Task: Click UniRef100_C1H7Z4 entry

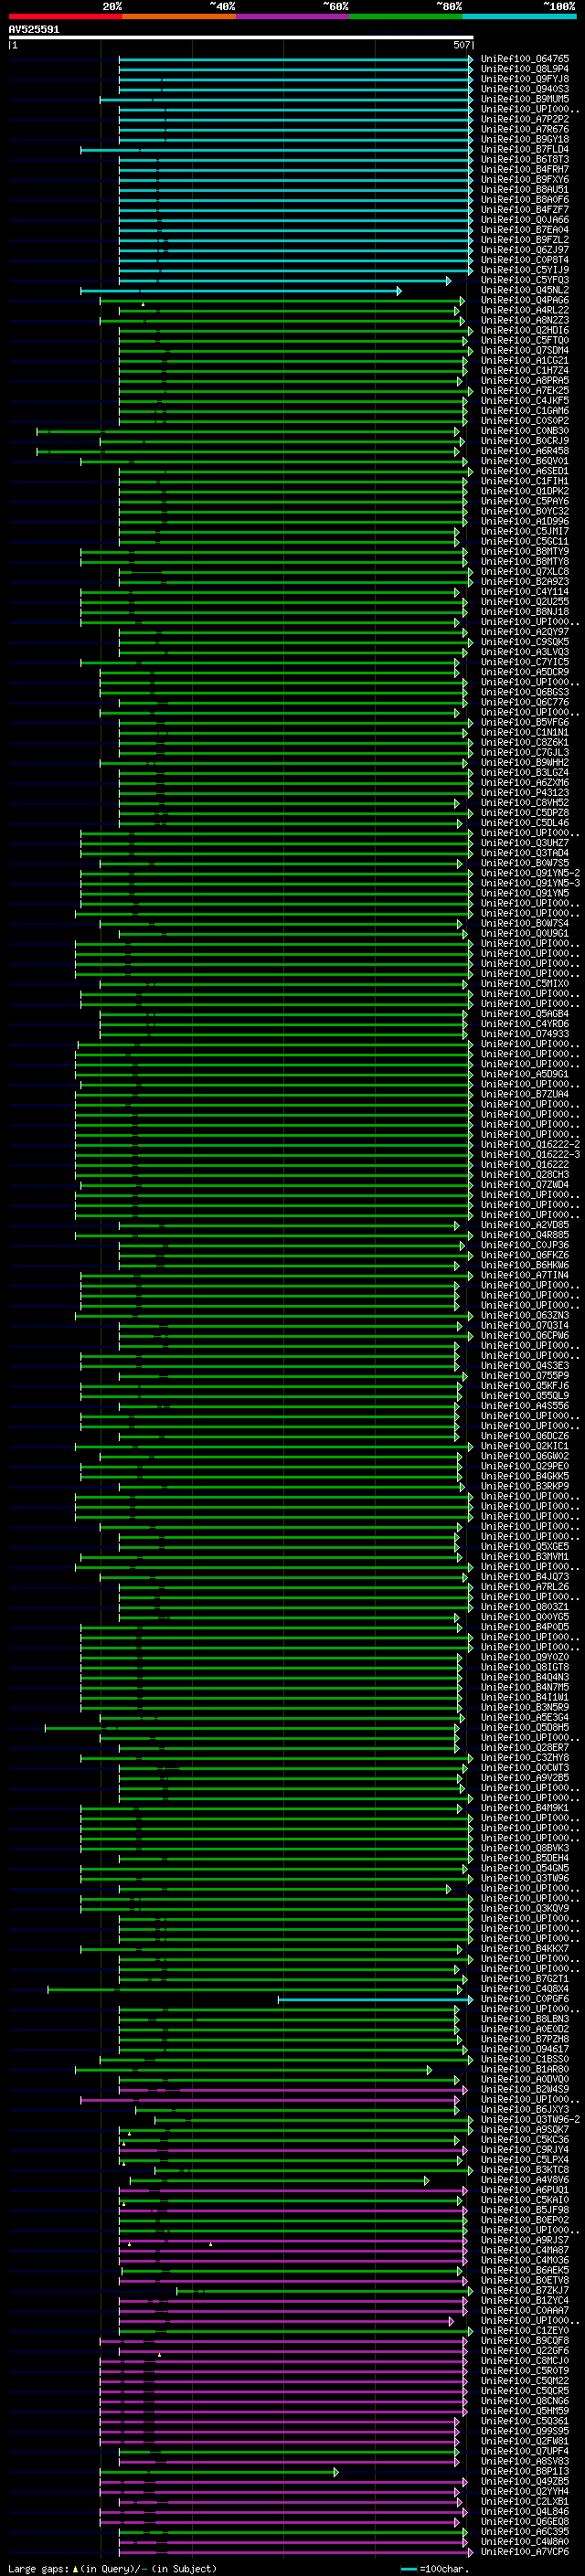Action: pyautogui.click(x=524, y=370)
